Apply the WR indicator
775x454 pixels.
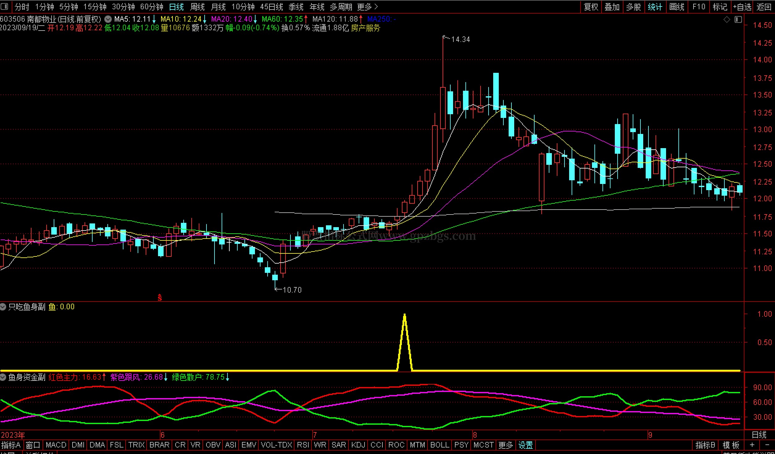coord(320,445)
